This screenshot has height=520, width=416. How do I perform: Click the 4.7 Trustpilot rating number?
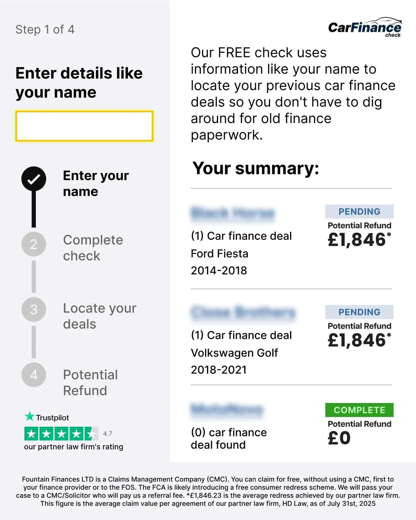108,434
